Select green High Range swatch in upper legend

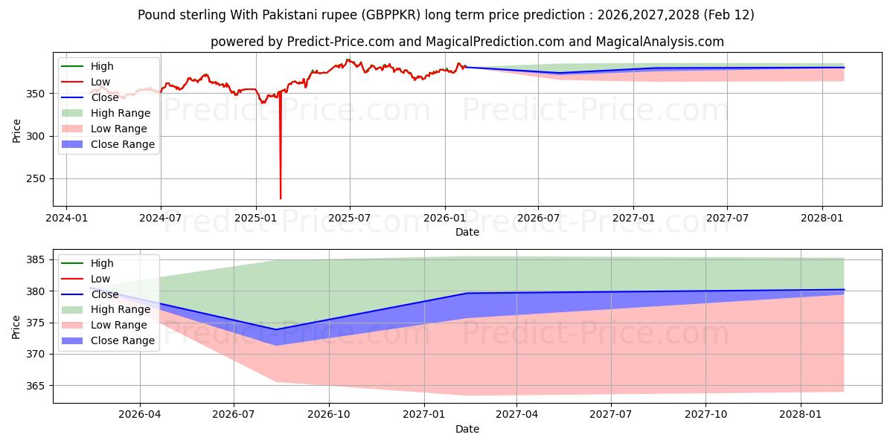(x=74, y=114)
